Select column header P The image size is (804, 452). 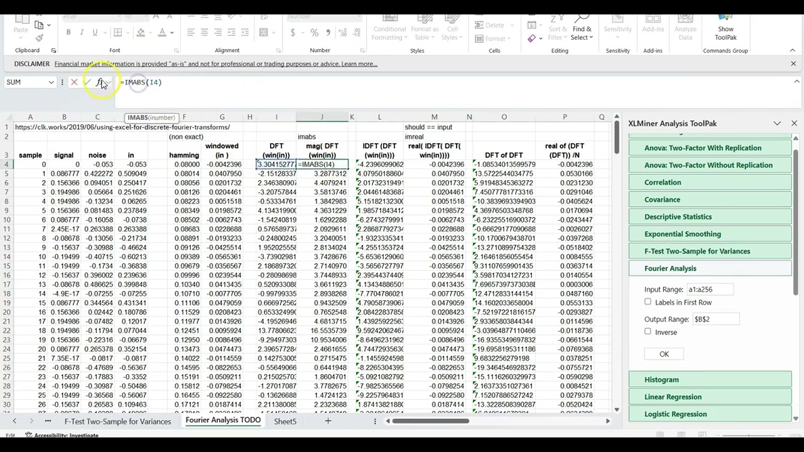point(564,117)
